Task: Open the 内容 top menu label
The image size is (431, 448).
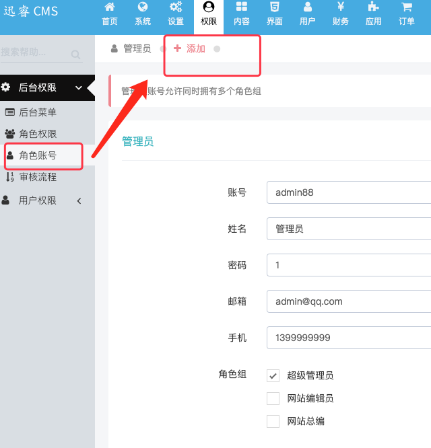Action: coord(242,21)
